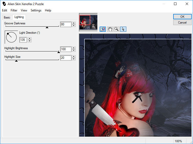Click the Groove Darkness value field

66,24
